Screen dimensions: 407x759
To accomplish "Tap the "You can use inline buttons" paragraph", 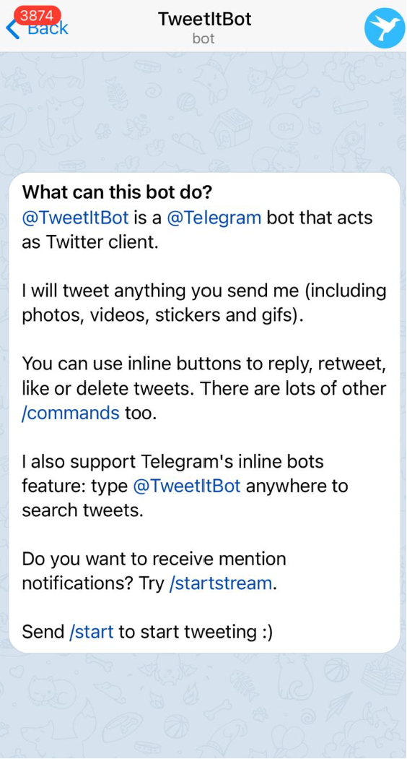I will tap(204, 389).
